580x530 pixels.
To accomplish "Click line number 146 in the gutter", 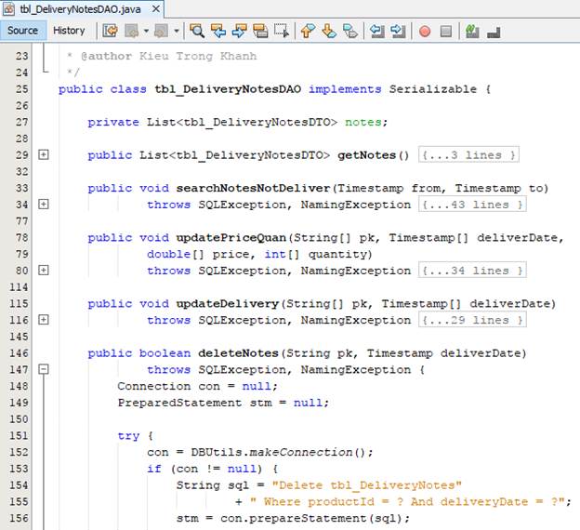I will pos(19,353).
